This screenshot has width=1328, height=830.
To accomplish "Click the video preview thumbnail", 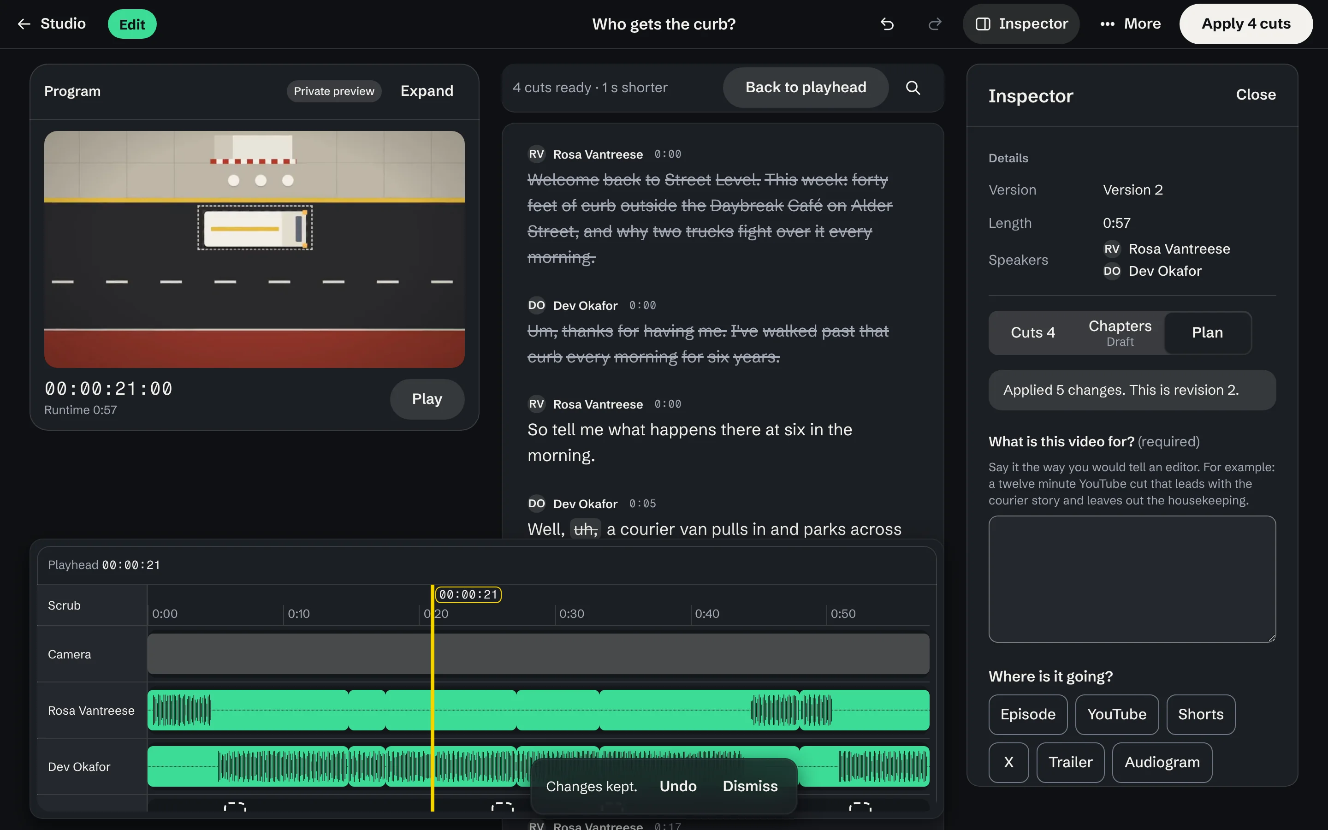I will 254,249.
